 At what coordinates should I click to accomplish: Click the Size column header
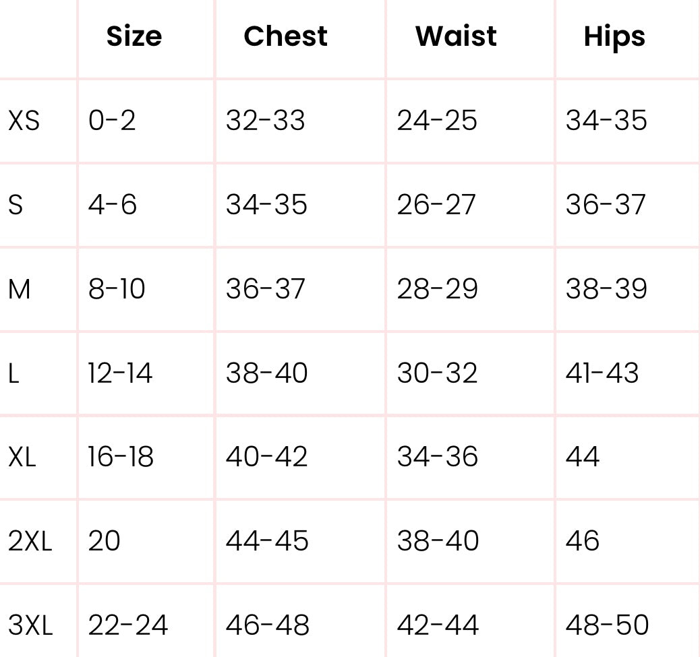[134, 36]
